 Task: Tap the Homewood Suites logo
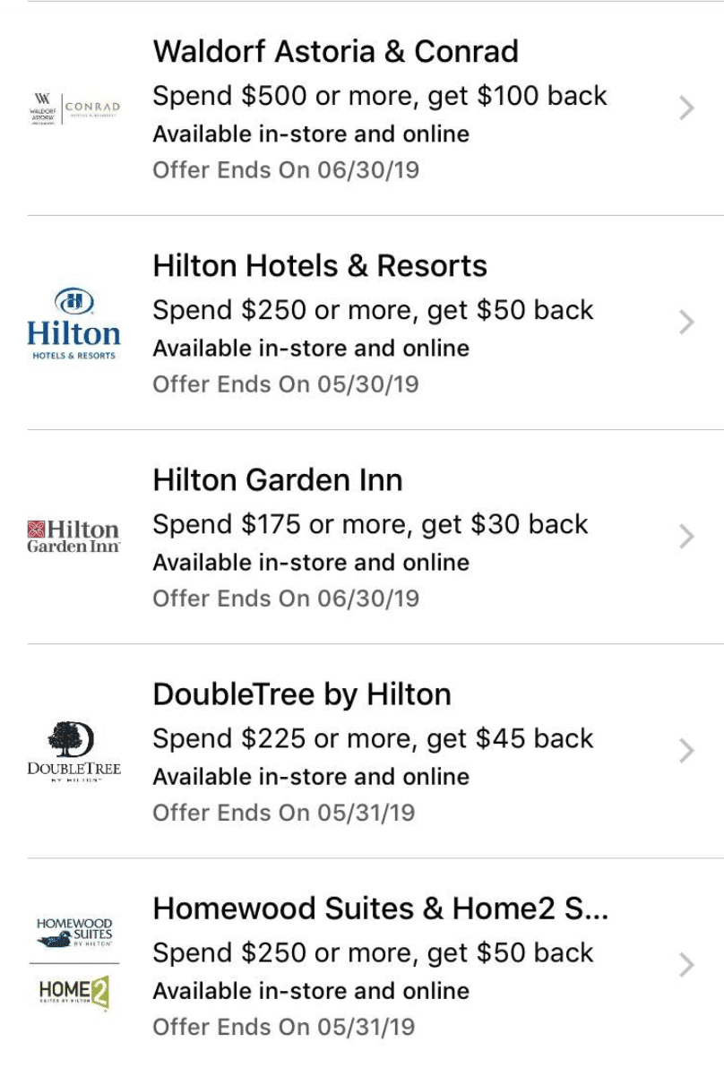pyautogui.click(x=74, y=933)
